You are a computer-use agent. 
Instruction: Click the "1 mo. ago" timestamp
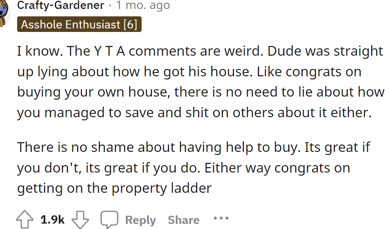[x=143, y=5]
